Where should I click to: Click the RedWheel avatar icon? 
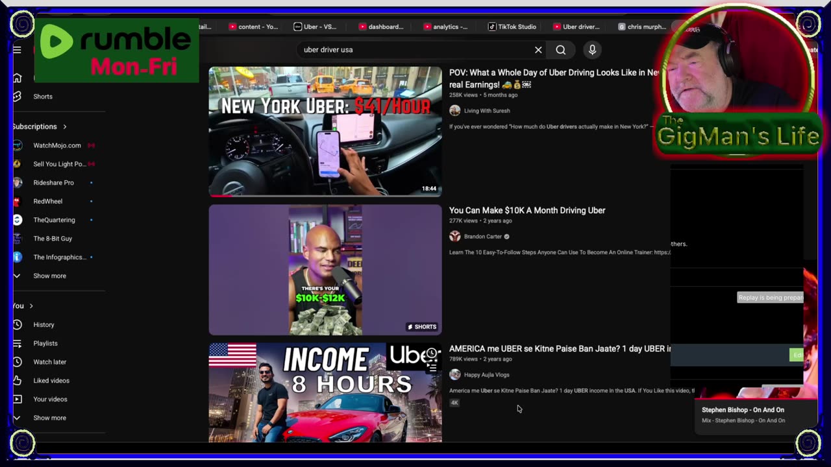pyautogui.click(x=18, y=201)
